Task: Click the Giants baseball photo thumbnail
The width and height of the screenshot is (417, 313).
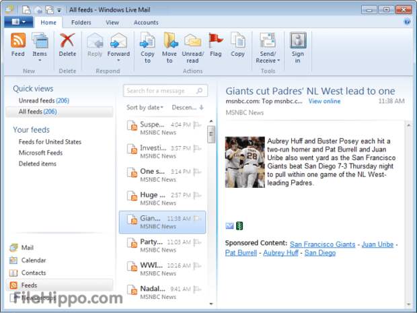Action: (x=245, y=162)
